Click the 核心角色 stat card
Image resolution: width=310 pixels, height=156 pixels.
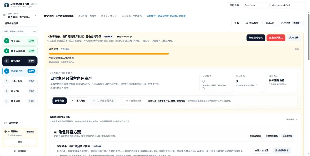[249, 82]
